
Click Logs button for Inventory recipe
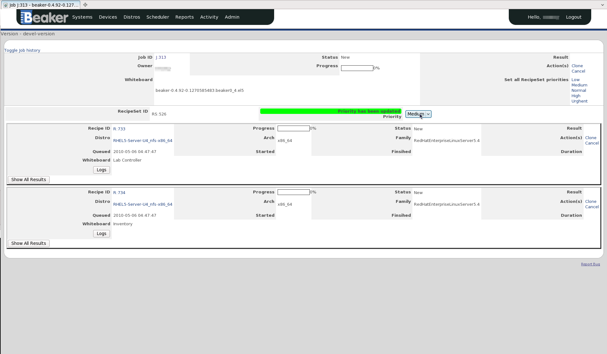101,233
